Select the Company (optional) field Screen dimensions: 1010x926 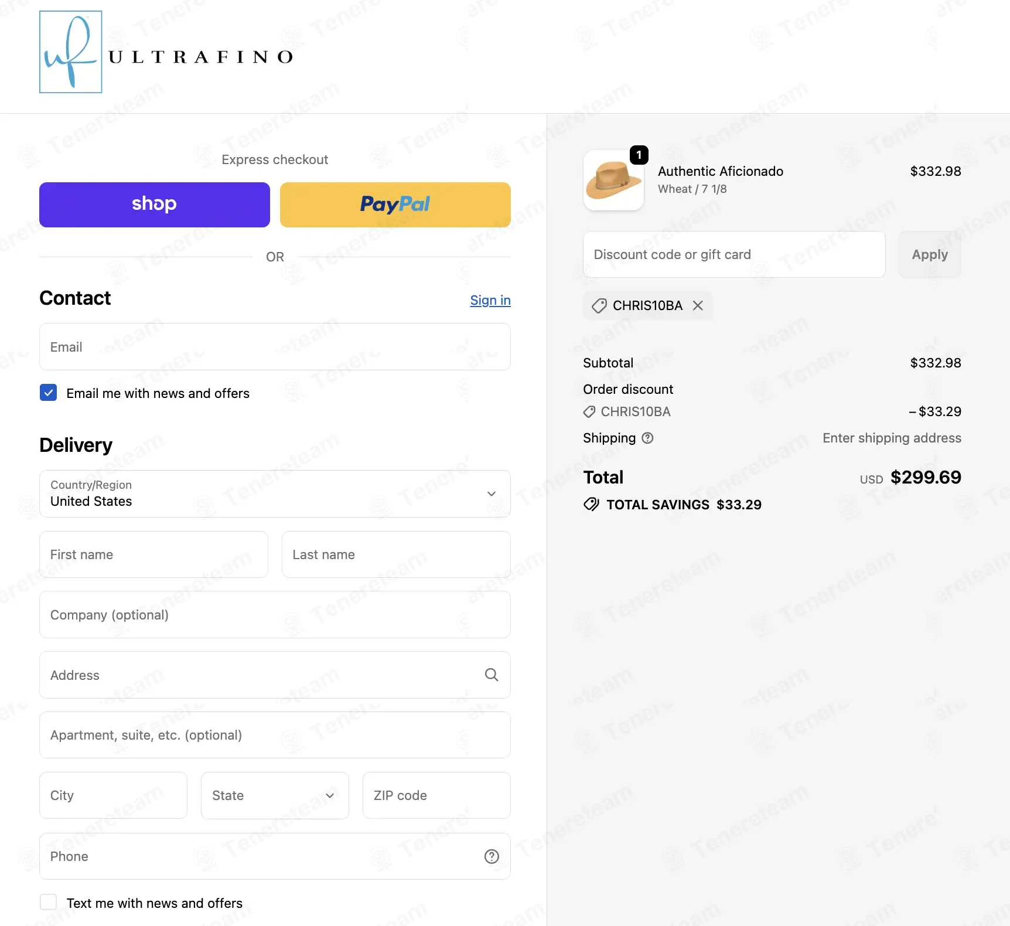(275, 615)
